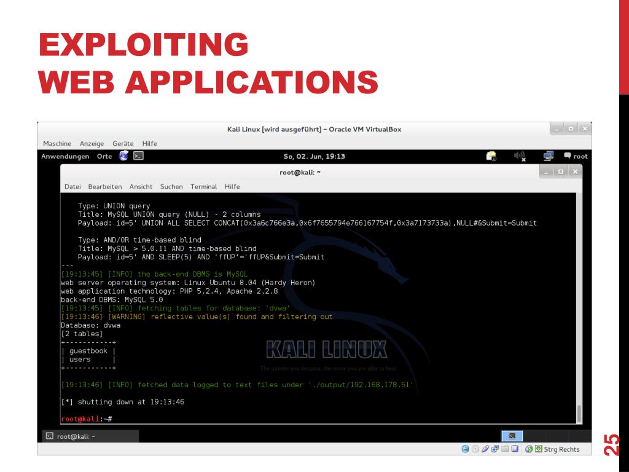Open the software update notification icon
The width and height of the screenshot is (629, 472).
491,156
